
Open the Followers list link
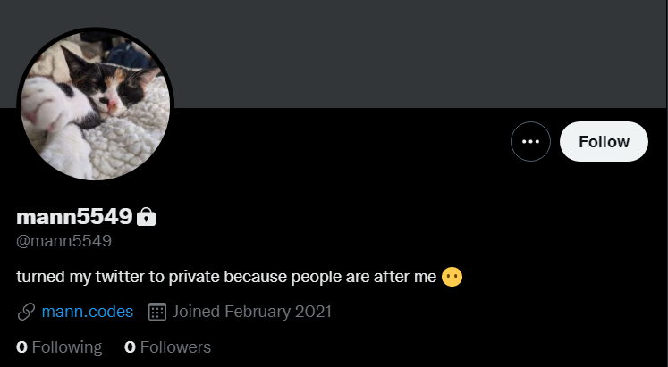tap(176, 346)
